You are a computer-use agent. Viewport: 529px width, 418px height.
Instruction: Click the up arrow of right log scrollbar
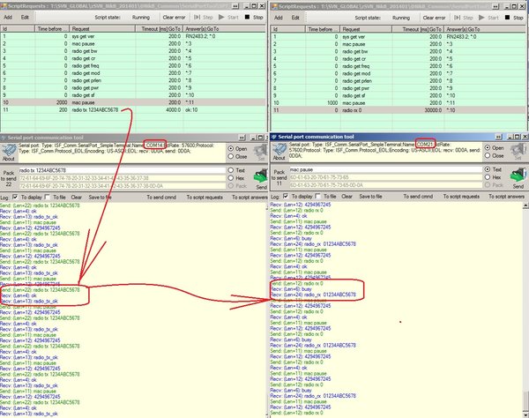point(525,205)
